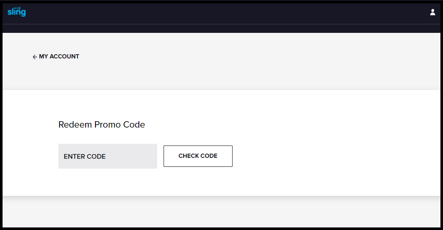Viewport: 443px width, 230px height.
Task: Click the MY ACCOUNT text label
Action: pyautogui.click(x=59, y=57)
